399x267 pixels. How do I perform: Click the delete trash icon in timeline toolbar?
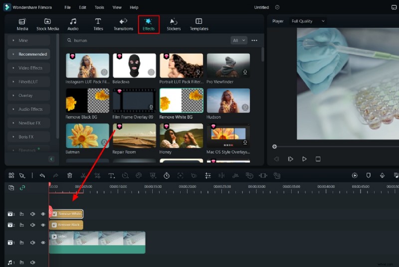click(70, 176)
